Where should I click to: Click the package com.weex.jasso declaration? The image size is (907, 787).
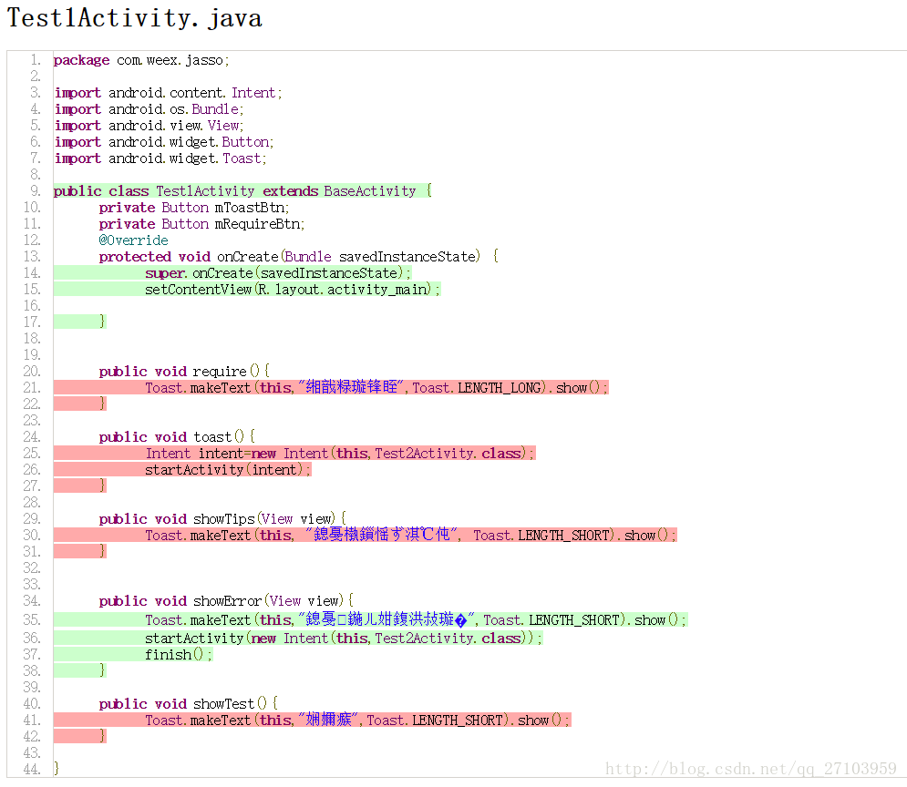pyautogui.click(x=141, y=60)
